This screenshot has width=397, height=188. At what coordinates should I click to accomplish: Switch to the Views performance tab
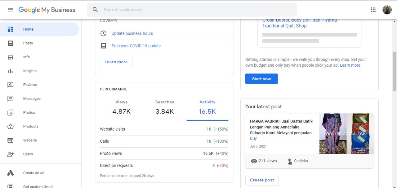122,107
